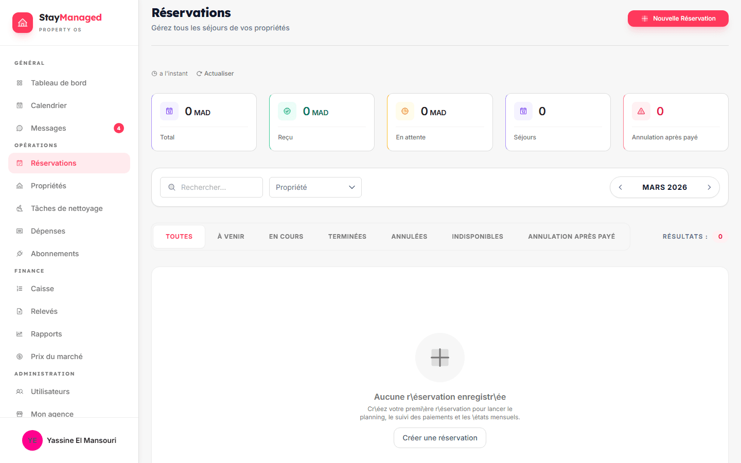Screen dimensions: 741x463
Task: Open the Abonnements sidebar item
Action: [x=55, y=254]
